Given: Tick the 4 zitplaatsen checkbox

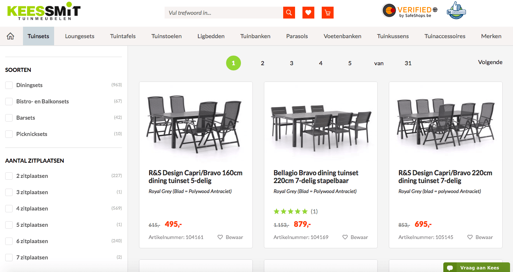Looking at the screenshot, I should [9, 209].
